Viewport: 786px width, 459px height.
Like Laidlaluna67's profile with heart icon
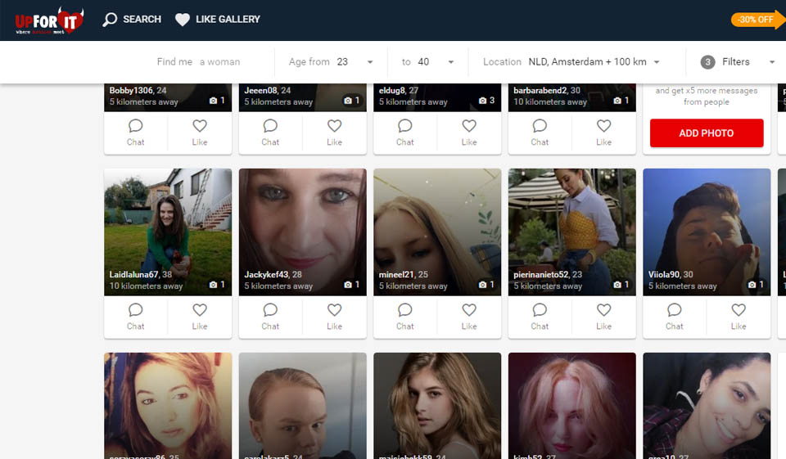coord(200,315)
